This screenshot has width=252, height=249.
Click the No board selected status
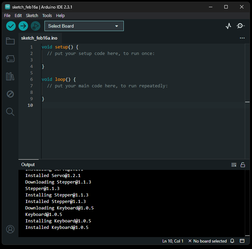pyautogui.click(x=208, y=241)
